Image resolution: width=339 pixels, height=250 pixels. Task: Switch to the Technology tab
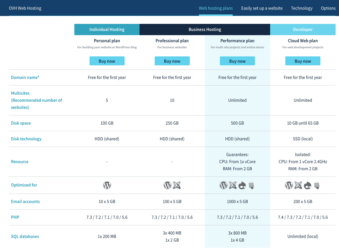pyautogui.click(x=302, y=8)
